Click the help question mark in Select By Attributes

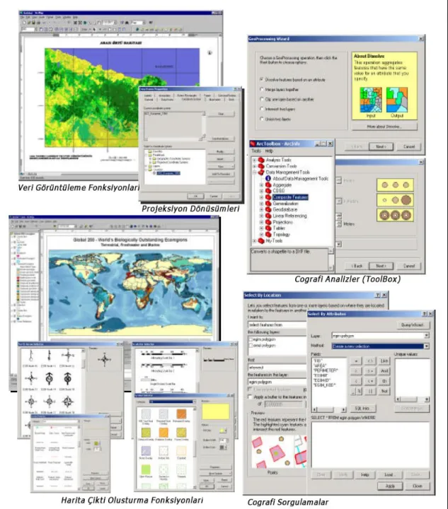point(425,314)
